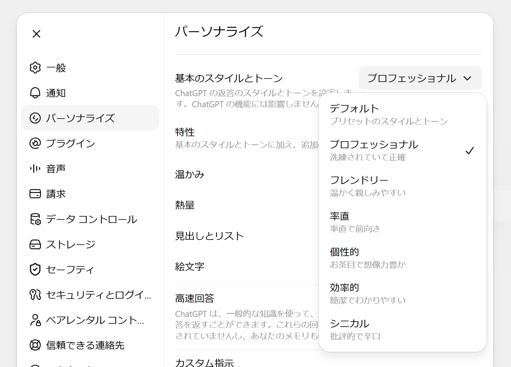
Task: Switch to the 通知 tab
Action: tap(90, 93)
